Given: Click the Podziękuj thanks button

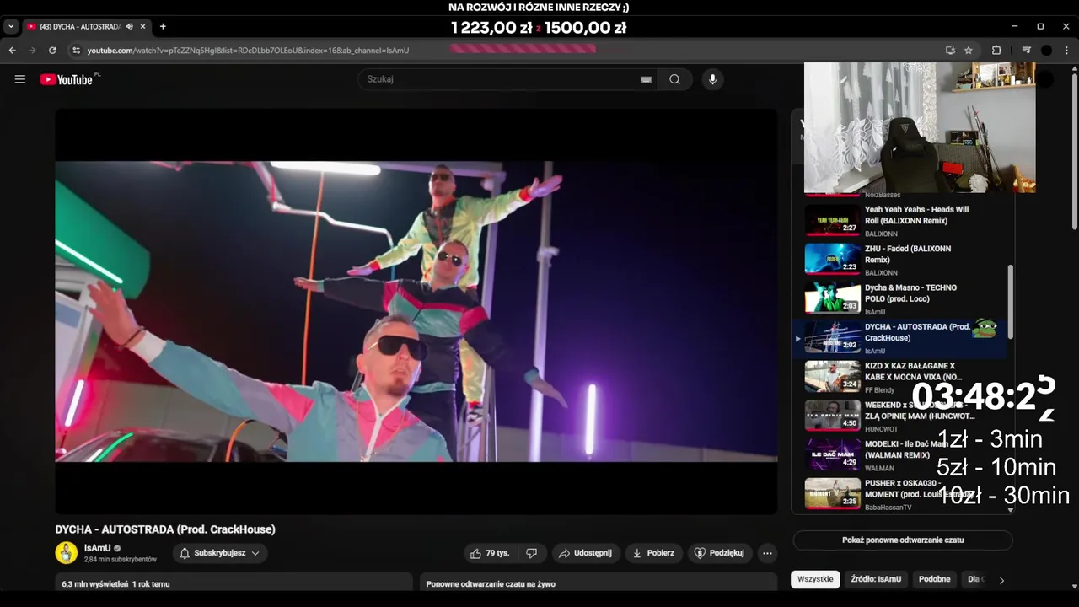Looking at the screenshot, I should 719,553.
